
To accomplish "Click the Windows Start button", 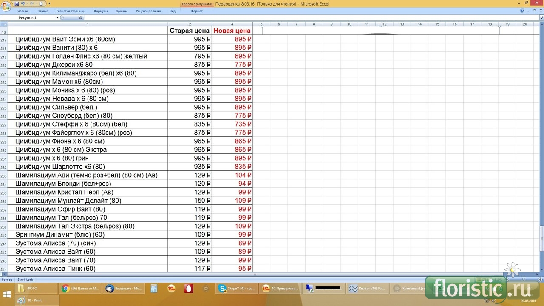I will (x=7, y=294).
